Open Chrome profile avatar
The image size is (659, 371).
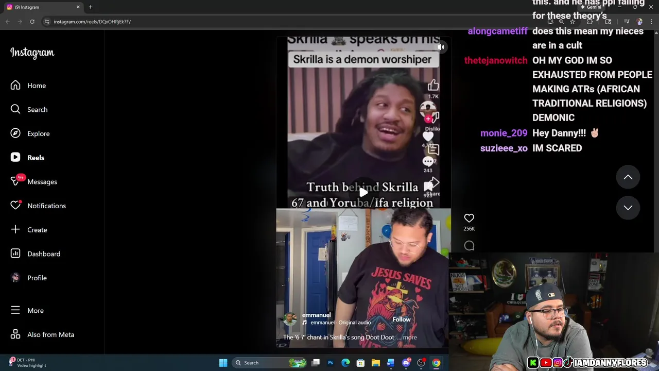[639, 22]
